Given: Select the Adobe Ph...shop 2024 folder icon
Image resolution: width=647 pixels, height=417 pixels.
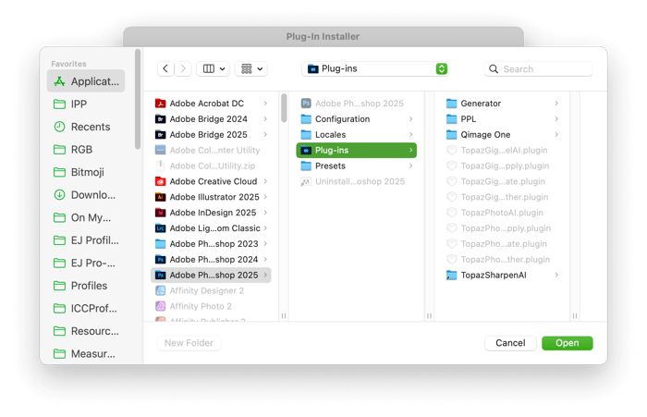Looking at the screenshot, I should [x=160, y=260].
